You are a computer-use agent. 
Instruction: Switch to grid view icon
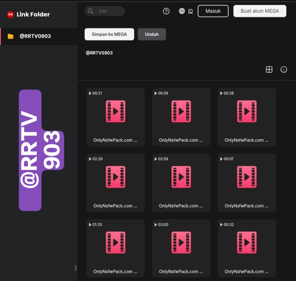point(269,69)
